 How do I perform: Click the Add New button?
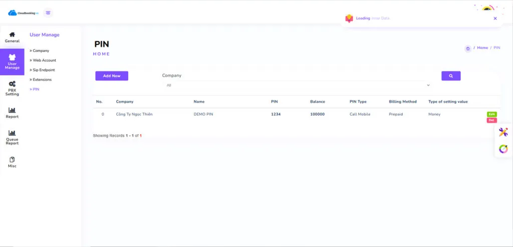(x=112, y=76)
